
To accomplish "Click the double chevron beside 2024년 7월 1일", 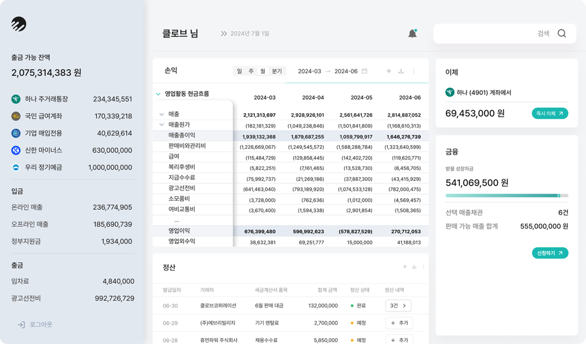I will coord(223,33).
